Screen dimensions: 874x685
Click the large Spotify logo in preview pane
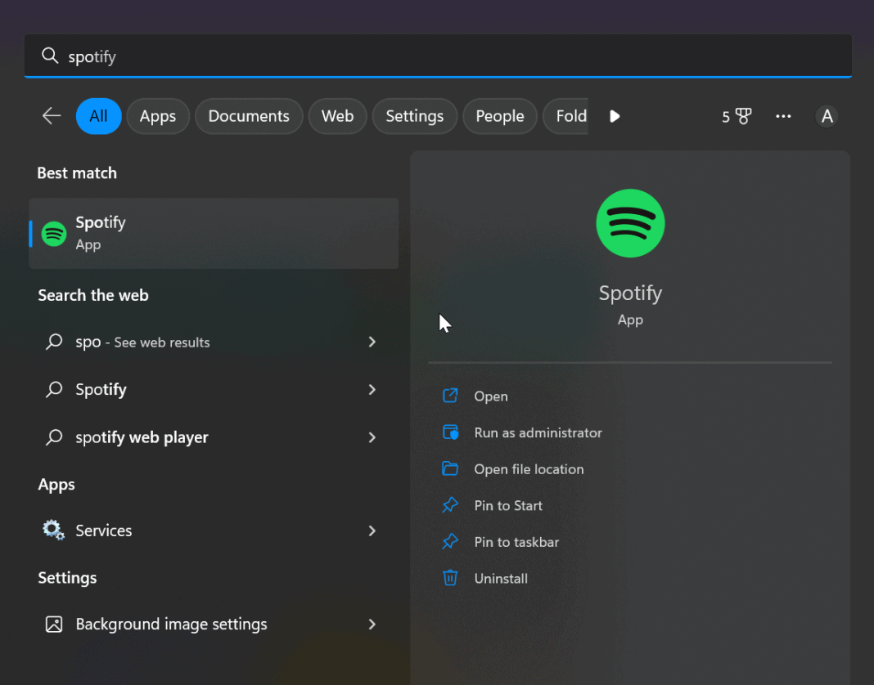(630, 223)
